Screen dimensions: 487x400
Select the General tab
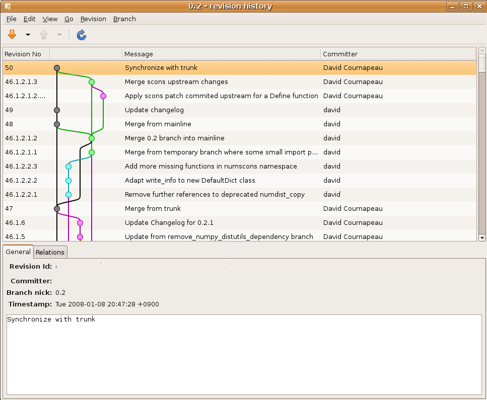tap(18, 252)
